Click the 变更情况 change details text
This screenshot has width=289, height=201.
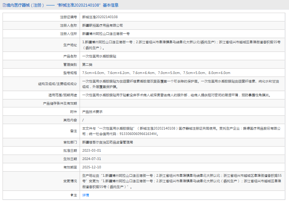click(182, 181)
